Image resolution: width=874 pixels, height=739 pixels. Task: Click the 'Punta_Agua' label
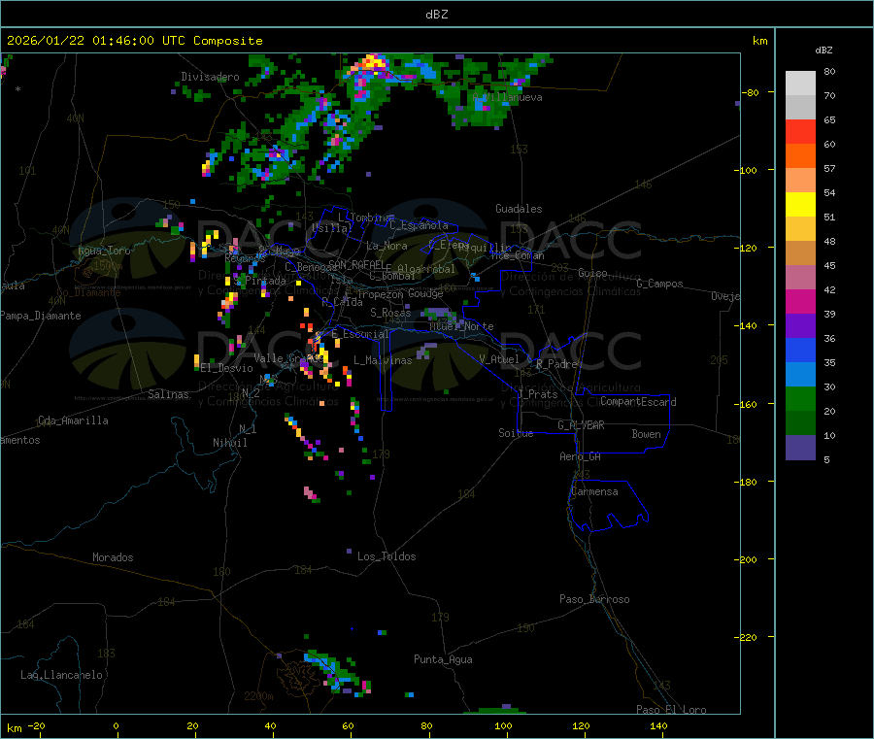pos(443,659)
